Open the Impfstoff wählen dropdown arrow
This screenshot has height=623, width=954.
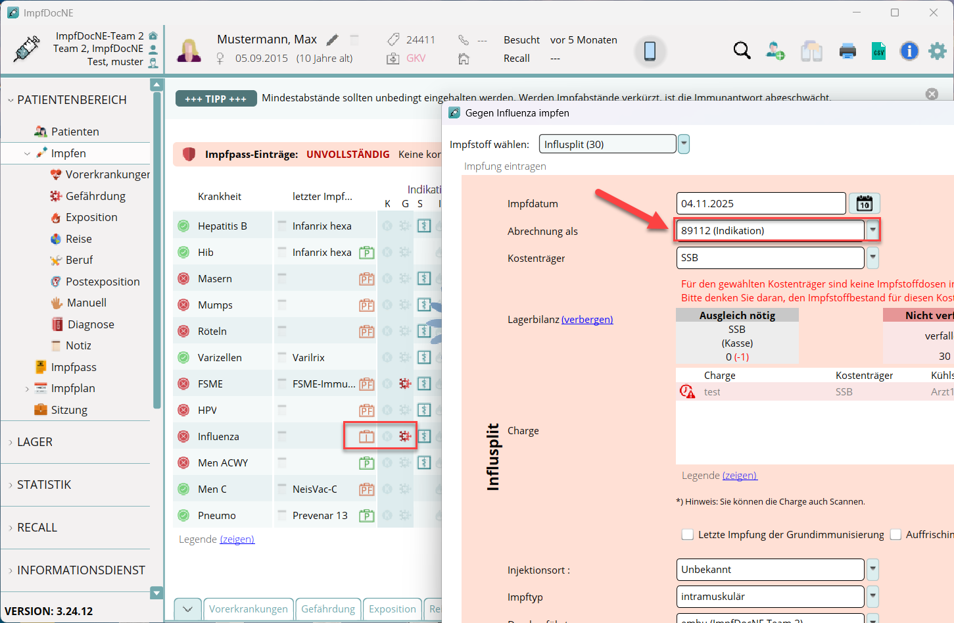684,144
